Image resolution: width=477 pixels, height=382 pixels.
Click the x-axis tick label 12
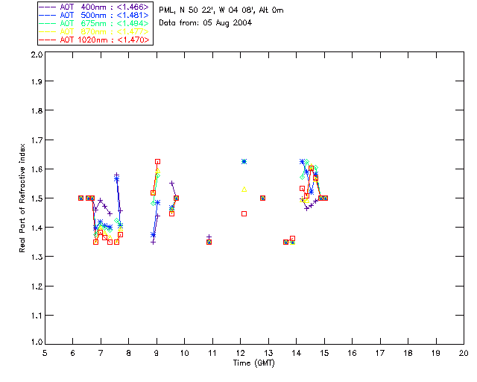(241, 353)
